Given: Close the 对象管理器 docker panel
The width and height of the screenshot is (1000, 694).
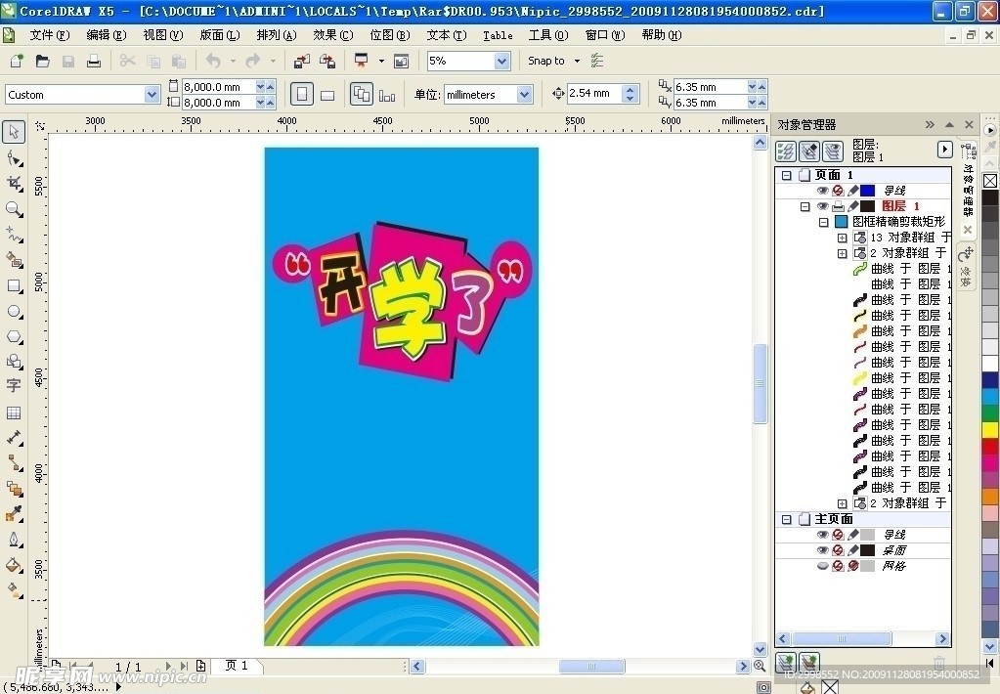Looking at the screenshot, I should pos(970,124).
